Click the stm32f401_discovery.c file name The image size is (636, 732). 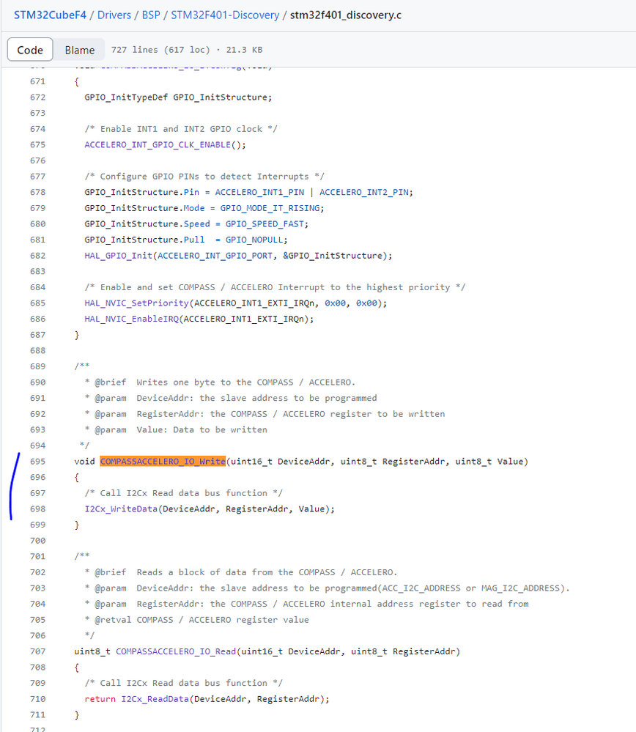coord(346,15)
